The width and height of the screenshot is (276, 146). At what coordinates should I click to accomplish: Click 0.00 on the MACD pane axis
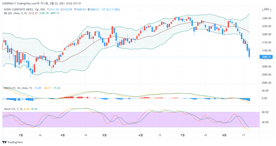click(265, 98)
